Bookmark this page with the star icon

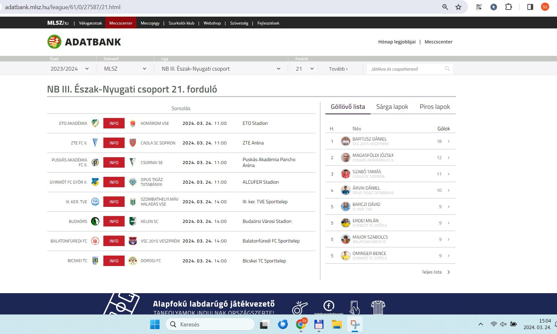click(459, 7)
